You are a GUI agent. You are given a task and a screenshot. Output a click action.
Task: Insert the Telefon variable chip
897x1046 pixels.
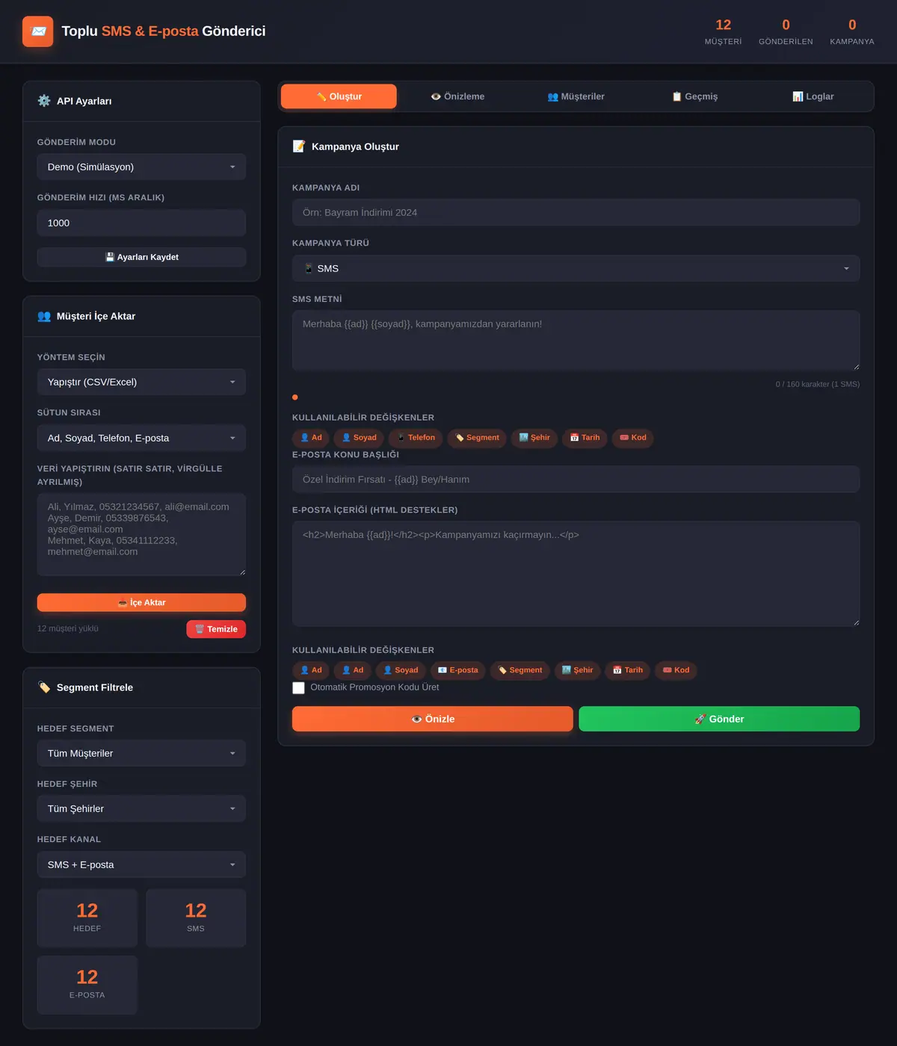pyautogui.click(x=416, y=438)
